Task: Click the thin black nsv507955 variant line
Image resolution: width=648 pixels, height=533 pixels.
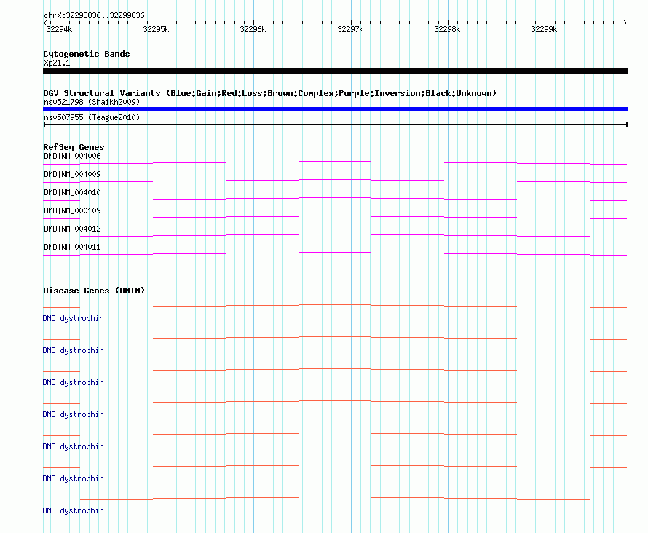Action: [x=335, y=125]
